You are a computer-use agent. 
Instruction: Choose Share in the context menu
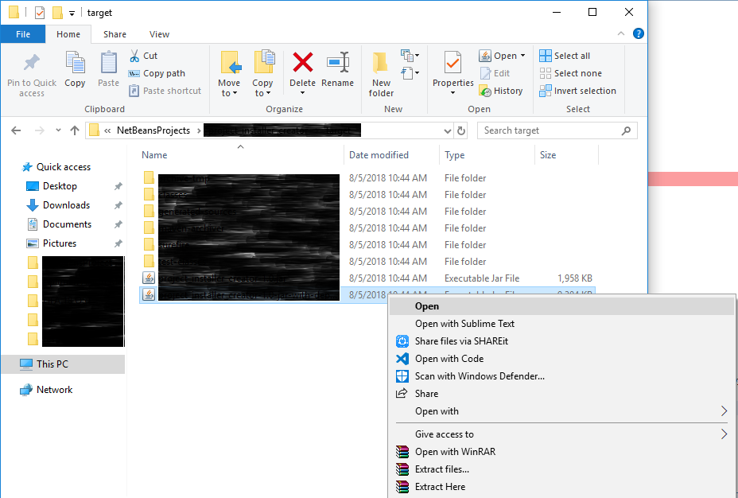(x=561, y=394)
